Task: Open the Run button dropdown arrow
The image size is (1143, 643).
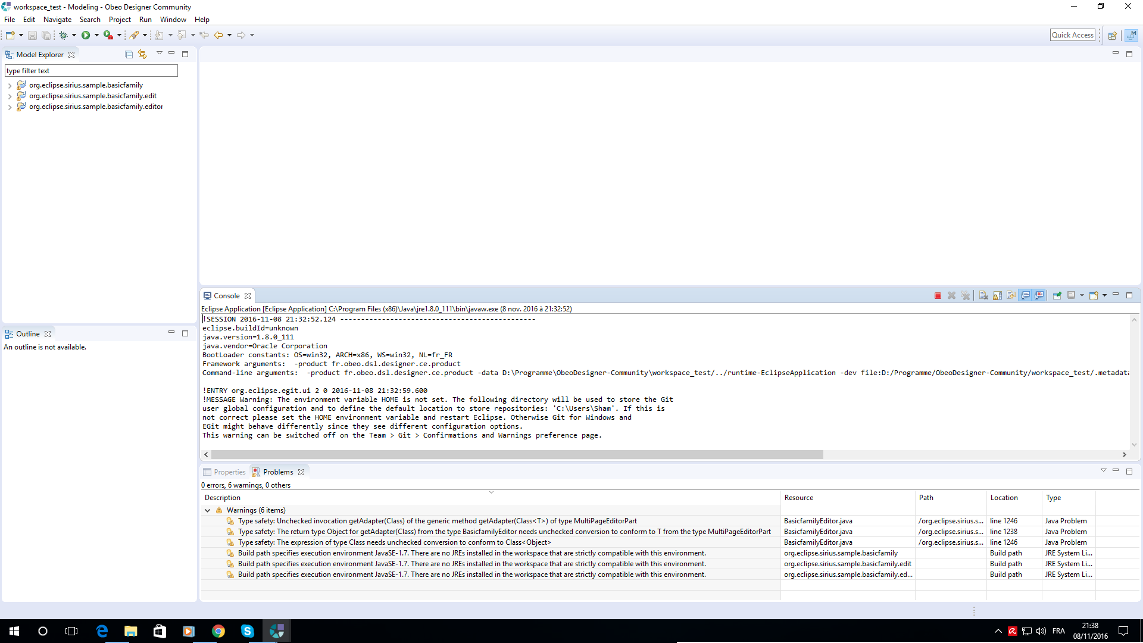Action: (x=96, y=35)
